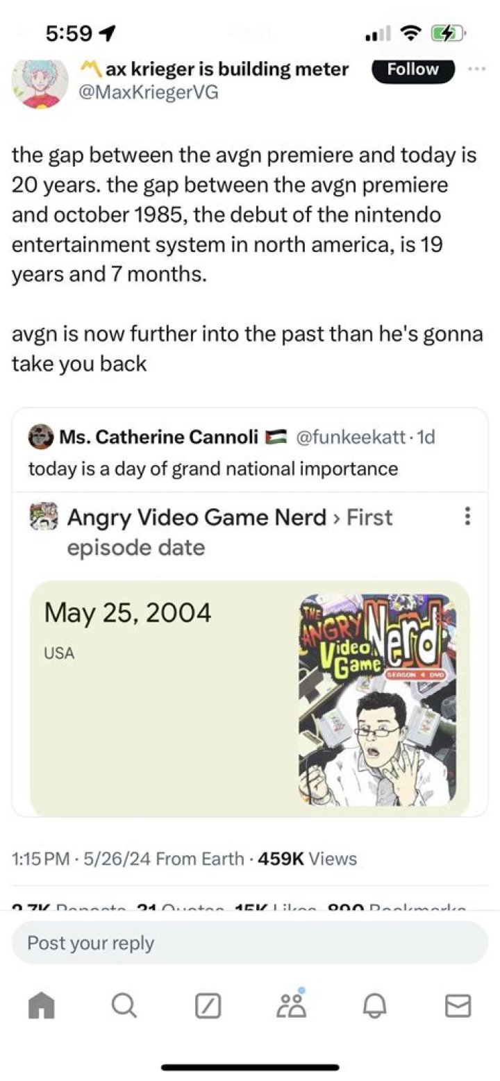Follow Max Krieger
Screen dimensions: 500x1081
[412, 69]
